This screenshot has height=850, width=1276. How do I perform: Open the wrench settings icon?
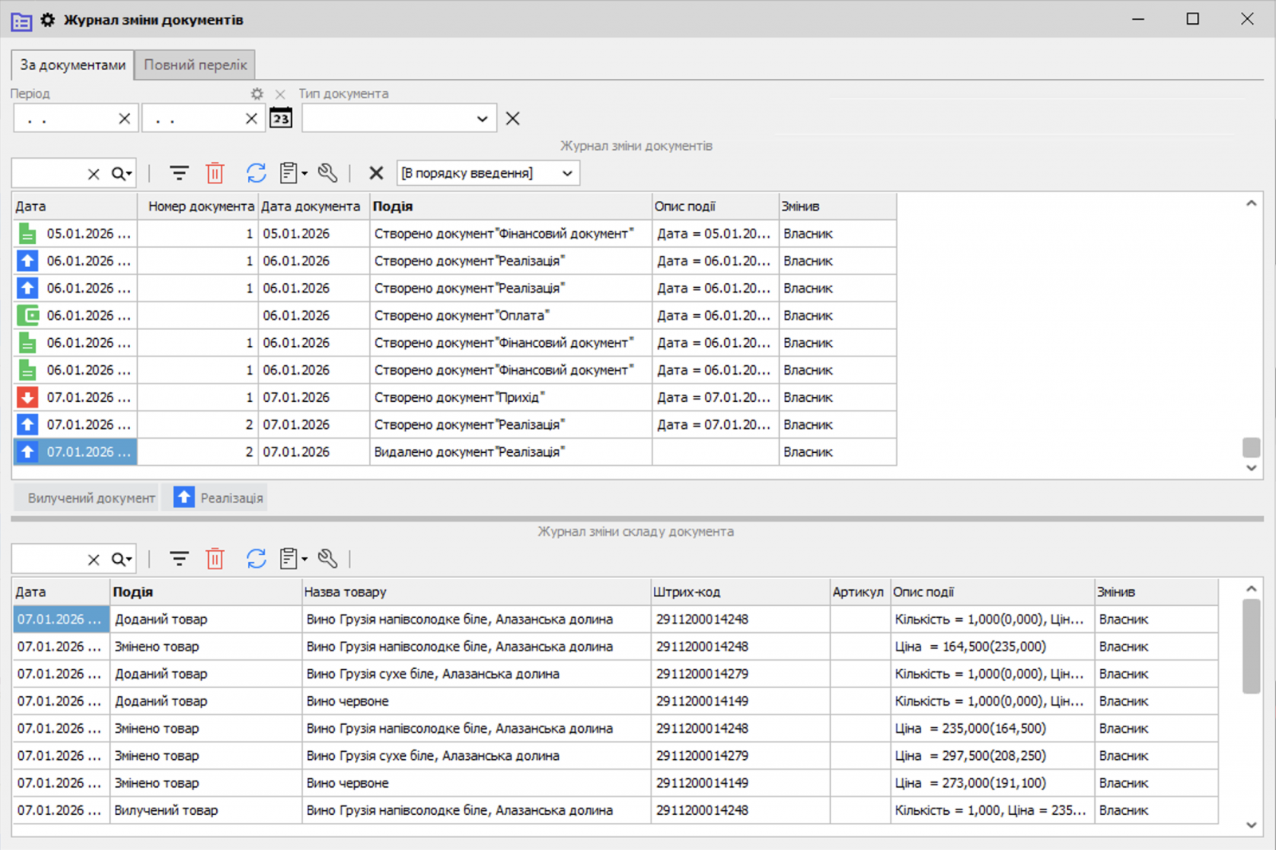point(327,172)
